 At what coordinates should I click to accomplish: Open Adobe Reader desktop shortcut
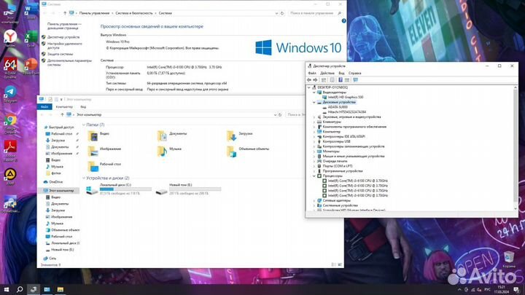[10, 151]
